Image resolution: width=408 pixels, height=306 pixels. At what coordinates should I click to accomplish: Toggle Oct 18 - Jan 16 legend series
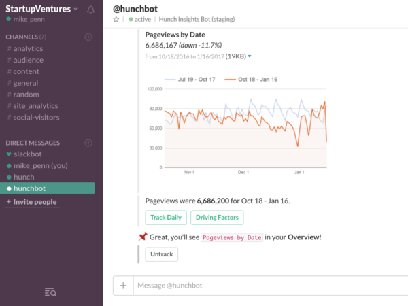[x=250, y=79]
